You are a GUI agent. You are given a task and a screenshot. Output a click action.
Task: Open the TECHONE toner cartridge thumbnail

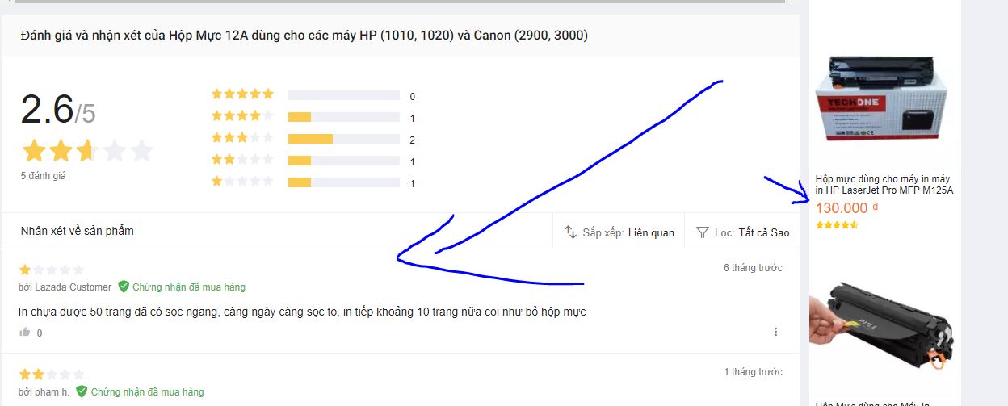[x=884, y=103]
